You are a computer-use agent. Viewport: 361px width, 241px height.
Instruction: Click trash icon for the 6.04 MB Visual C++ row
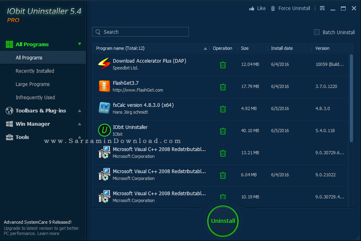pyautogui.click(x=223, y=175)
